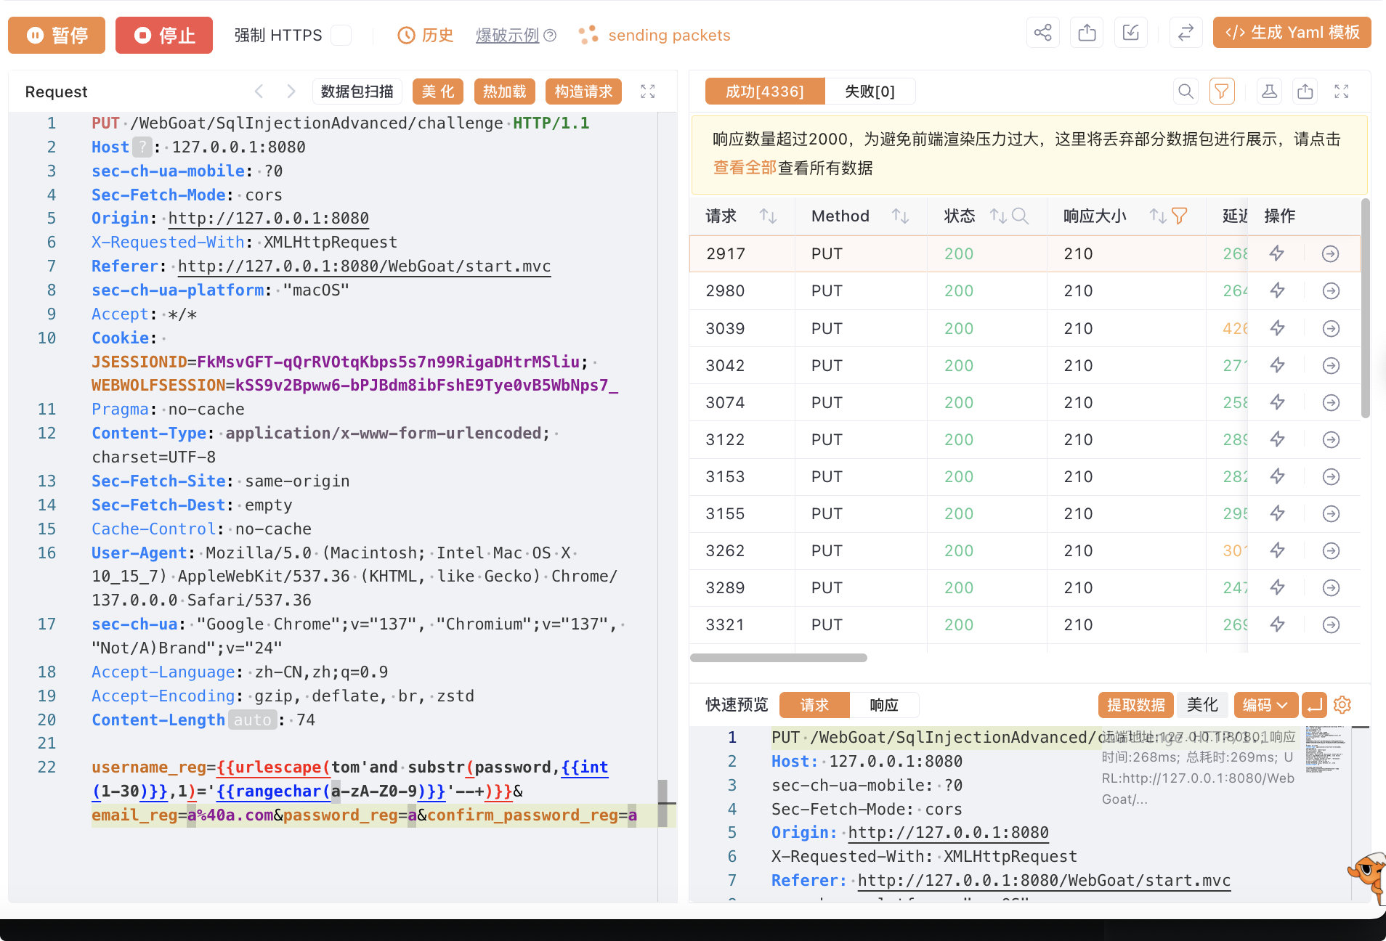The height and width of the screenshot is (941, 1386).
Task: Sort by Method column arrows
Action: [900, 216]
